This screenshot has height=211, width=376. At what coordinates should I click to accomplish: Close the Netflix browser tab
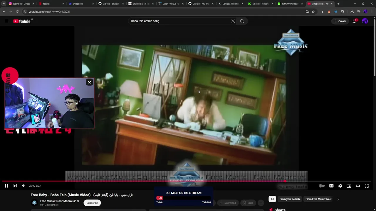click(63, 4)
